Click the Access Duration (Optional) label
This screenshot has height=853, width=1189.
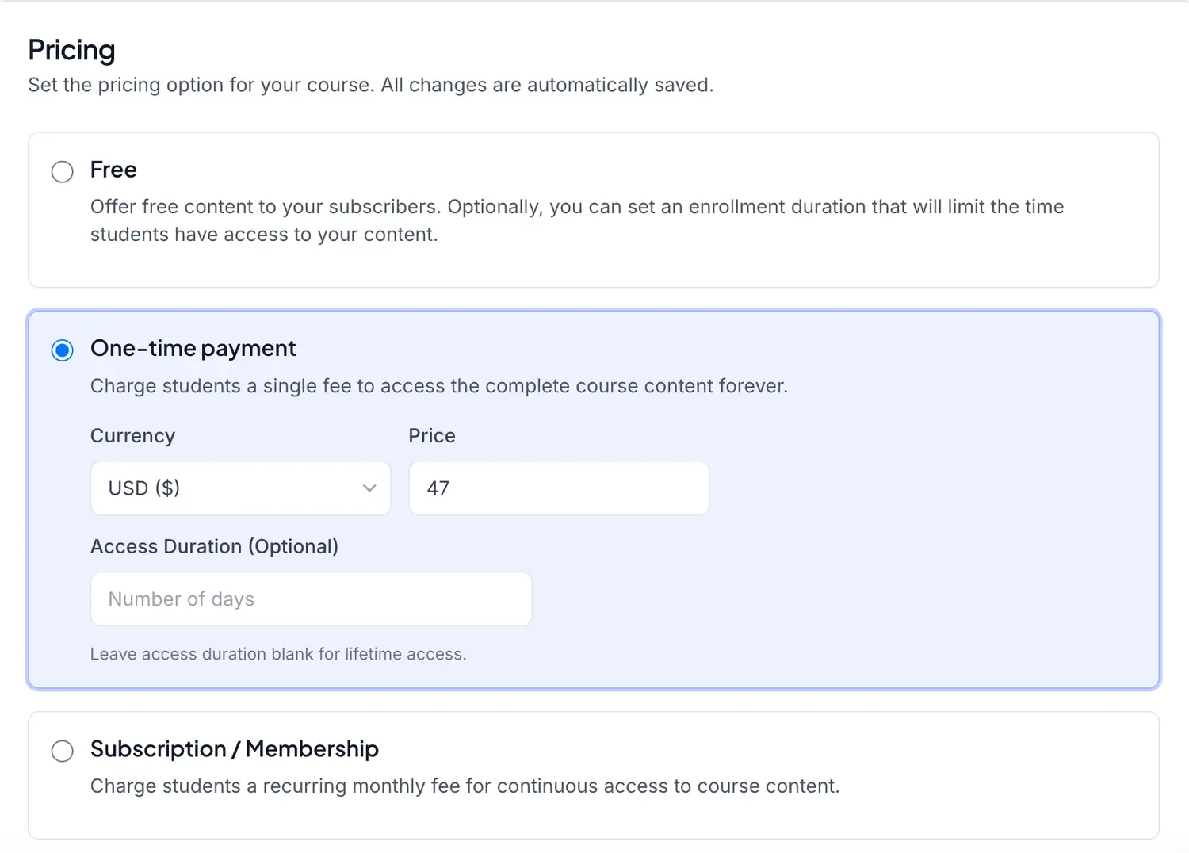point(214,547)
